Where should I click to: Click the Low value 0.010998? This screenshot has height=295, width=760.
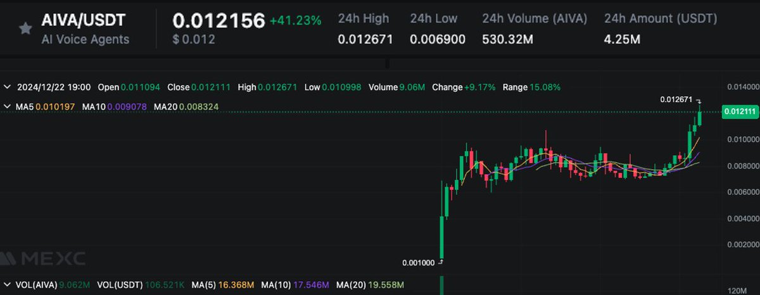pos(340,87)
